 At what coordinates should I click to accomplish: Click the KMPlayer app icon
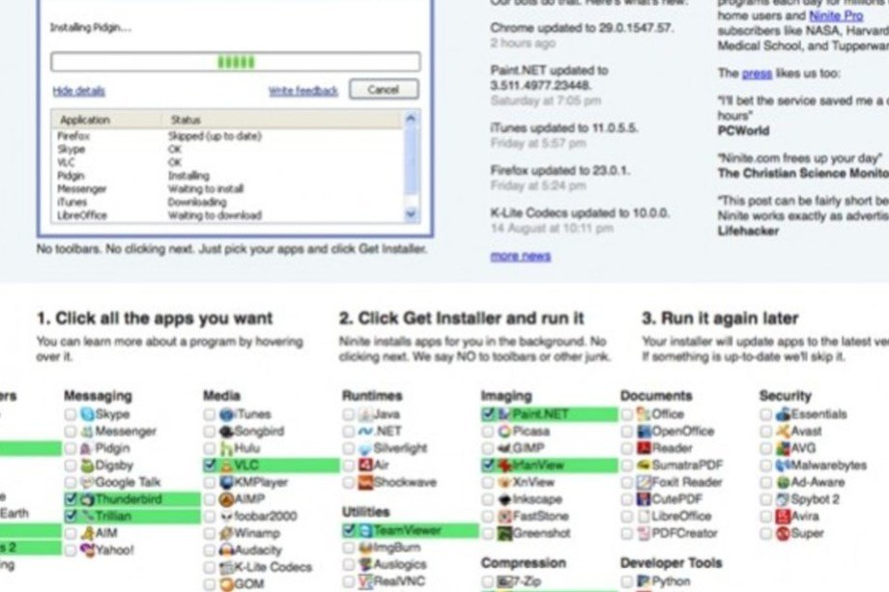tap(227, 483)
